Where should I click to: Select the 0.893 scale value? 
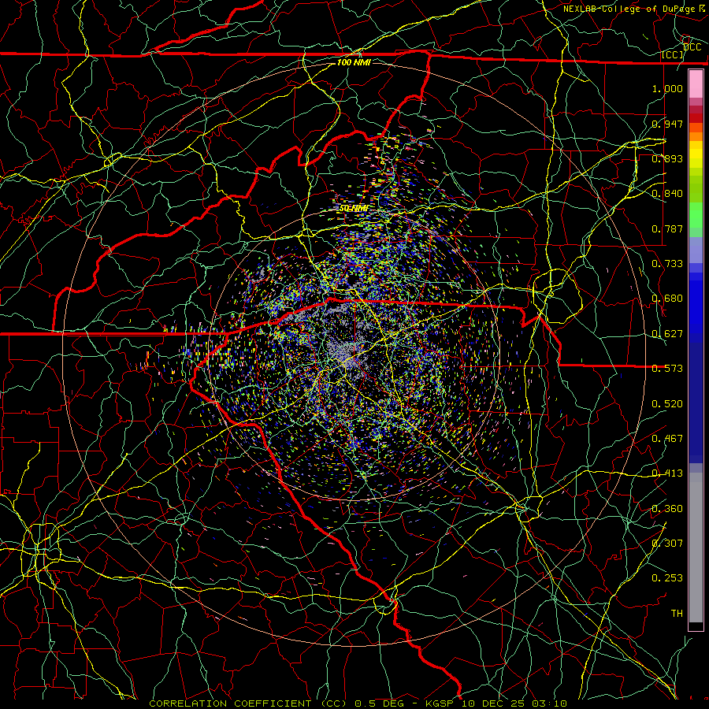pos(667,158)
